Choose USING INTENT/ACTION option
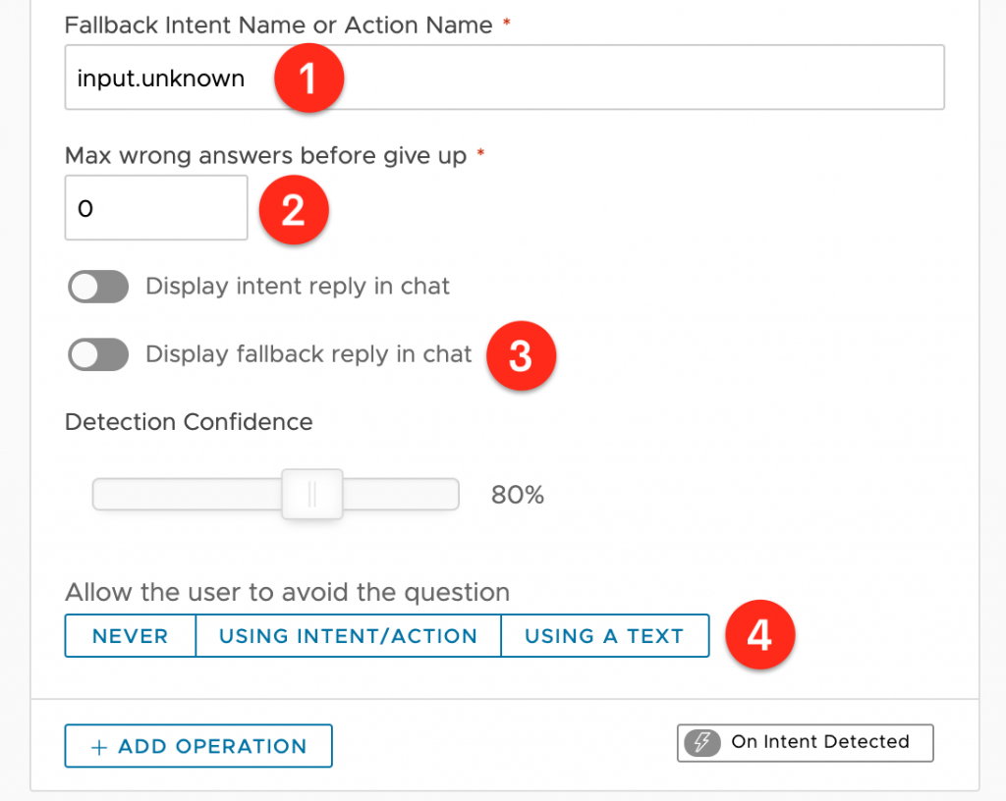Image resolution: width=1006 pixels, height=801 pixels. pos(348,636)
